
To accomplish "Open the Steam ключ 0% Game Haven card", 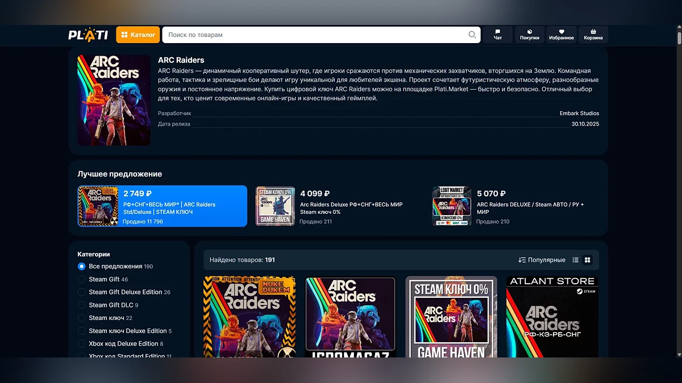I will coord(451,317).
